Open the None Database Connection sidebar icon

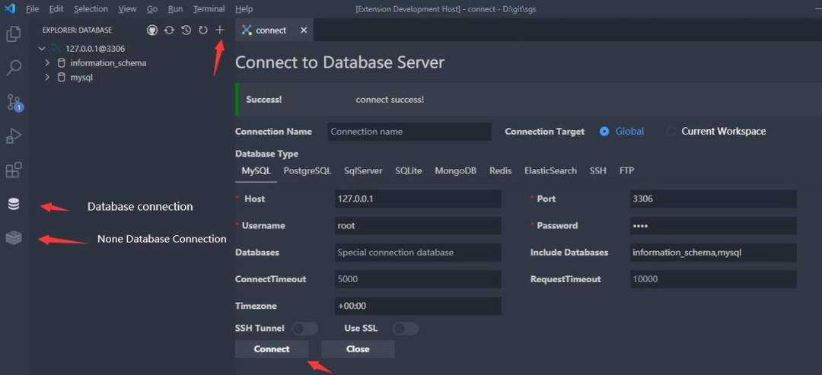(x=14, y=238)
